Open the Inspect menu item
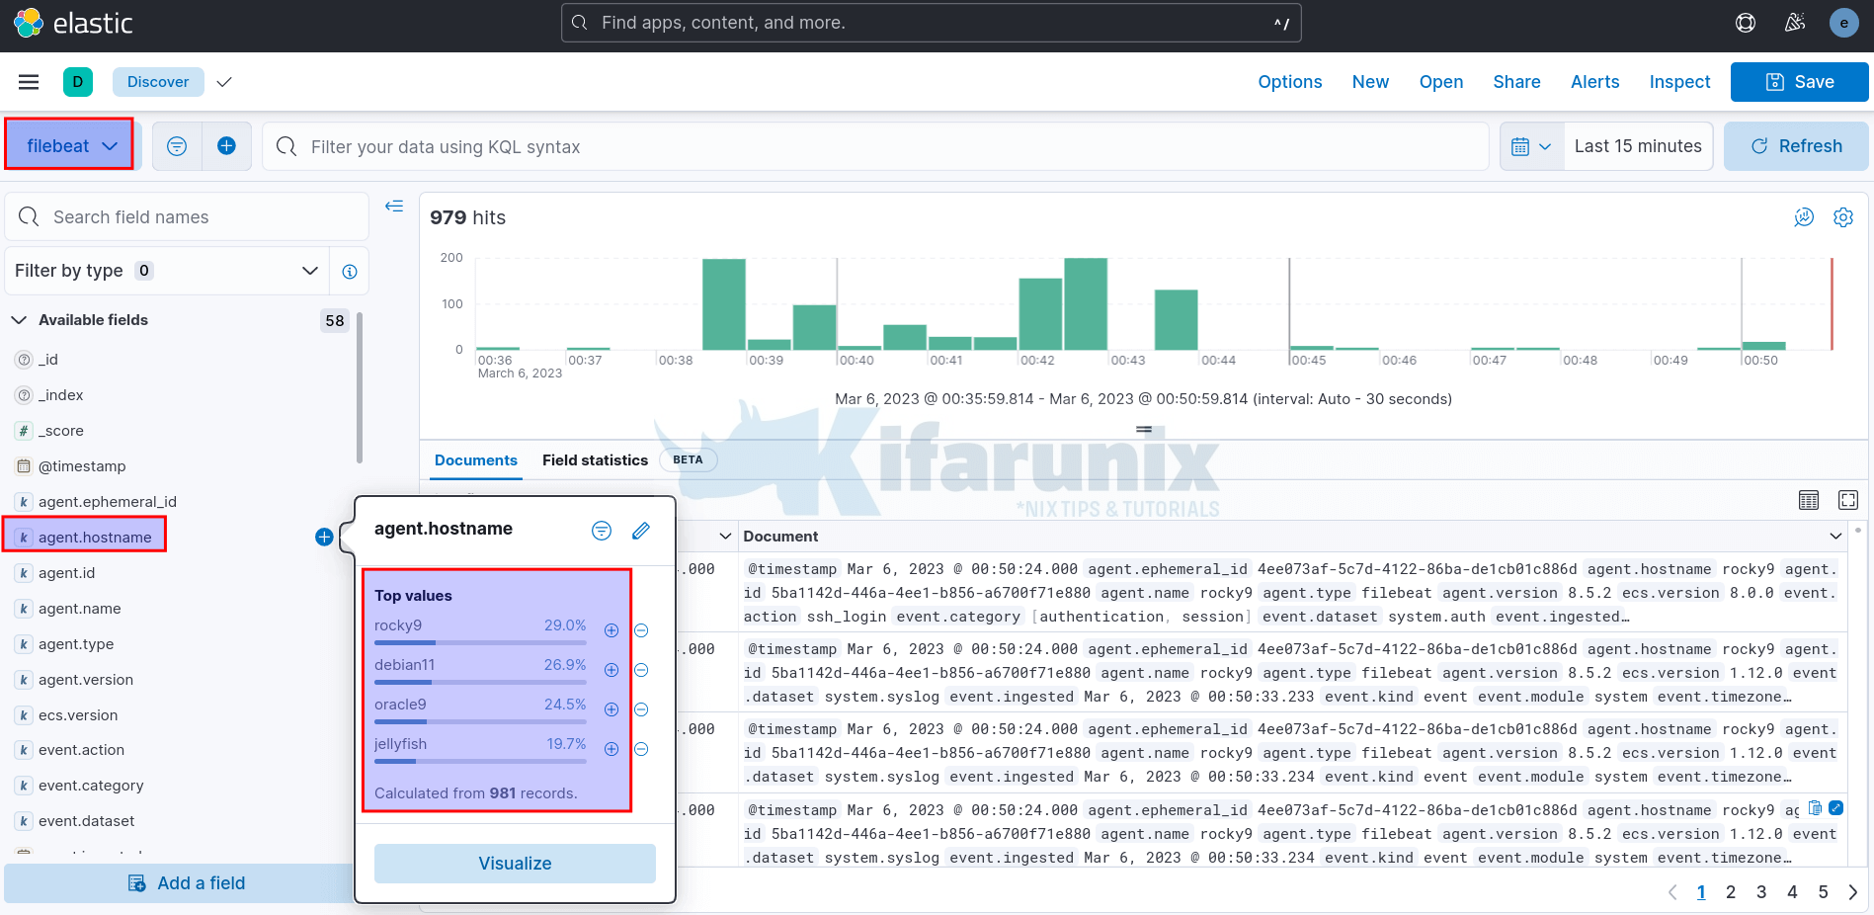 pyautogui.click(x=1679, y=81)
